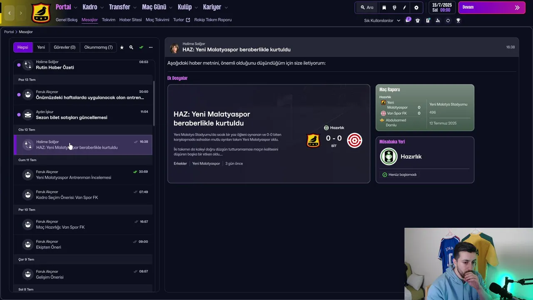Mark all messages read with green checkmarks
This screenshot has width=533, height=300.
point(141,47)
